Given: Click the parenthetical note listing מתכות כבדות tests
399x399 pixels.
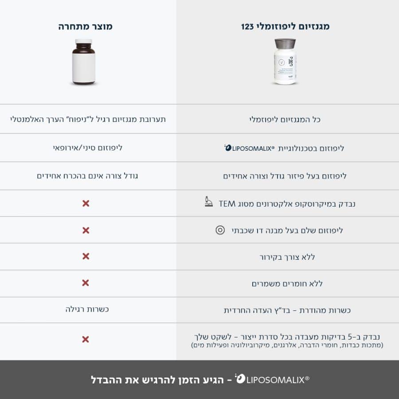Looking at the screenshot, I should 287,345.
